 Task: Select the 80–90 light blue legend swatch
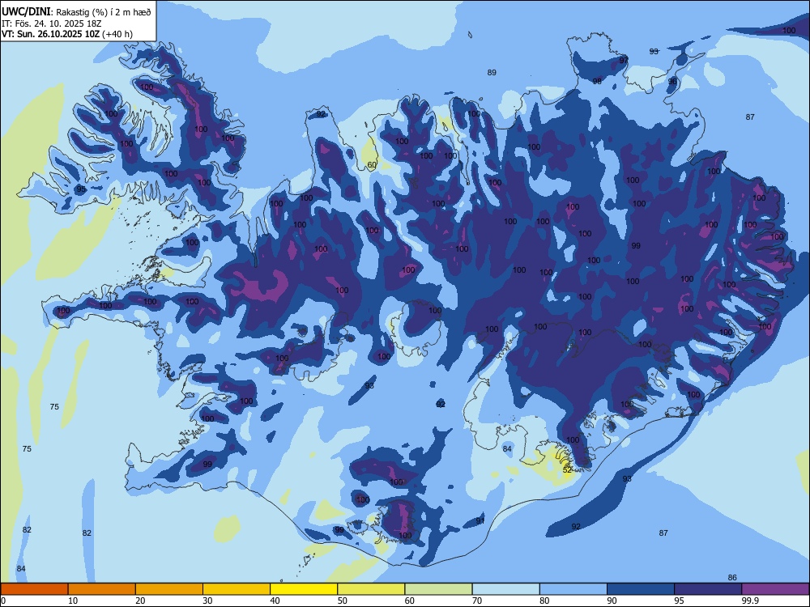tap(573, 589)
